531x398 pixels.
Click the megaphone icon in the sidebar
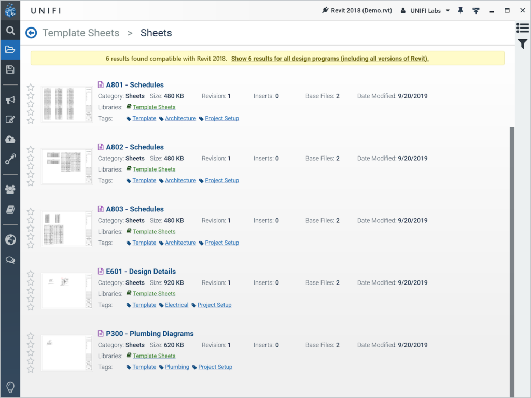10,100
